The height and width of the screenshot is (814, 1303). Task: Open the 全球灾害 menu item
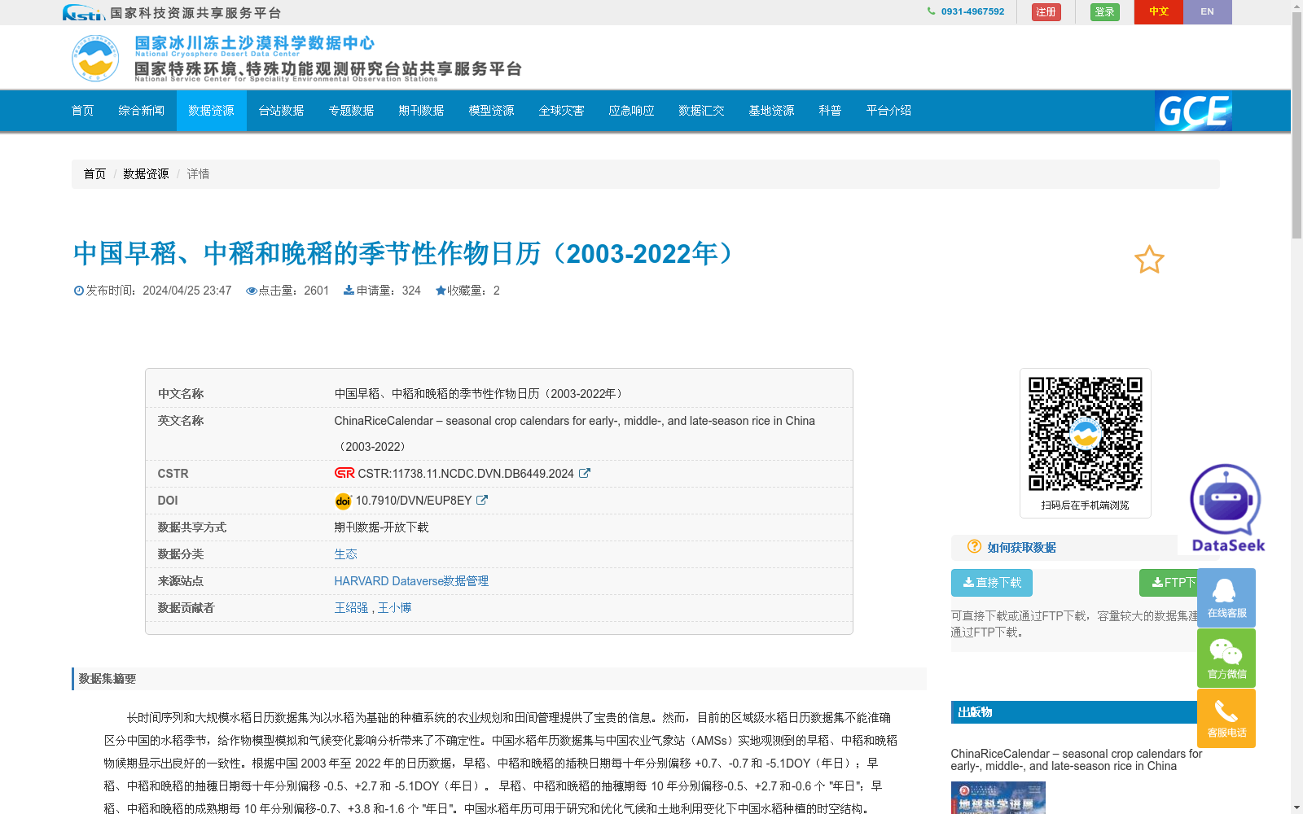[x=561, y=111]
